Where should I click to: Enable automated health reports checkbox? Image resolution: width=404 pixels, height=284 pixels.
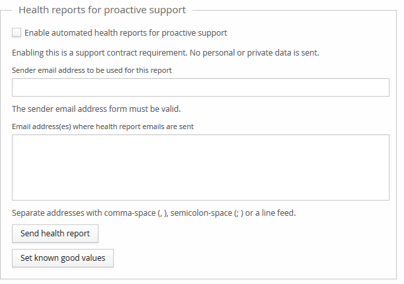(17, 32)
